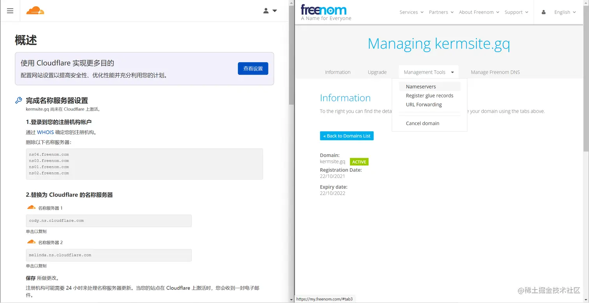Click the ns04.freenom.com nameserver text

49,154
